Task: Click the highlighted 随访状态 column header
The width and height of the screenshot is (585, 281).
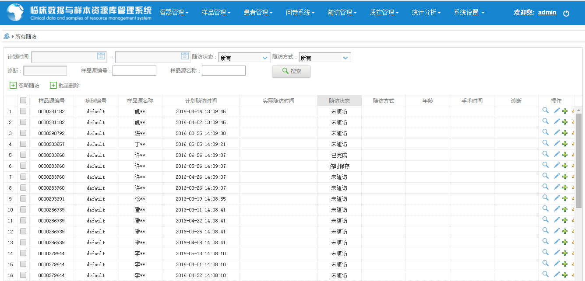Action: coord(339,101)
